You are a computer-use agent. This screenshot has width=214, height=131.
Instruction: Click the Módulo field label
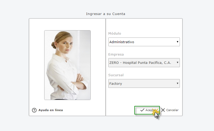coord(114,34)
